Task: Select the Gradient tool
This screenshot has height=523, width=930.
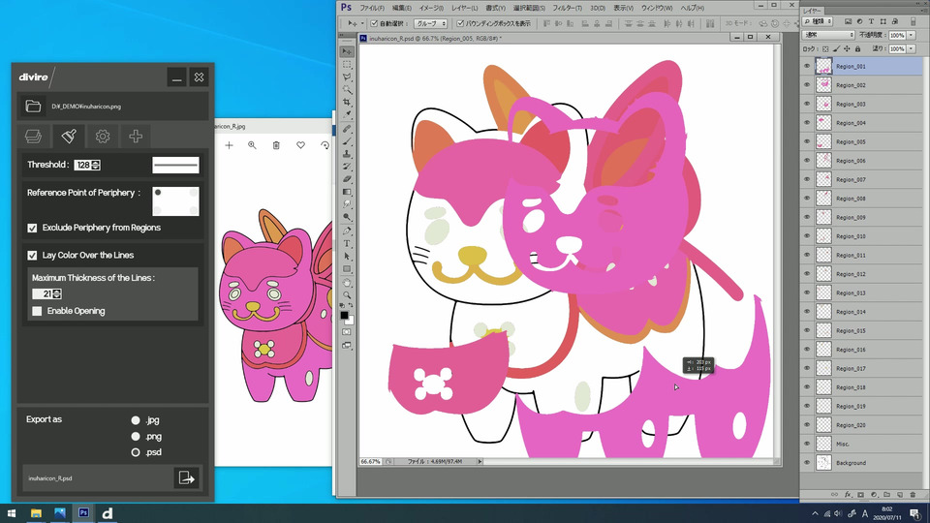Action: click(347, 192)
